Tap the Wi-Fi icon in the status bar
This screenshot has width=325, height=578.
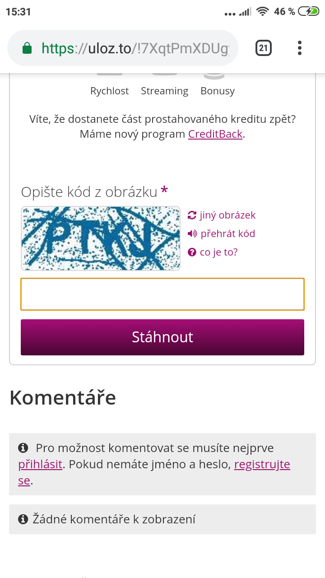(262, 12)
